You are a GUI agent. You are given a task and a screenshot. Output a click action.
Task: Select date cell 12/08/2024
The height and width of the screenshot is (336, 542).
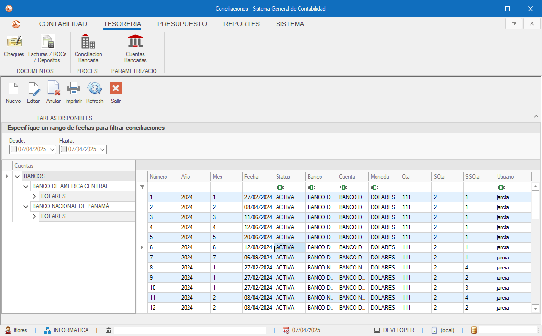tap(258, 247)
